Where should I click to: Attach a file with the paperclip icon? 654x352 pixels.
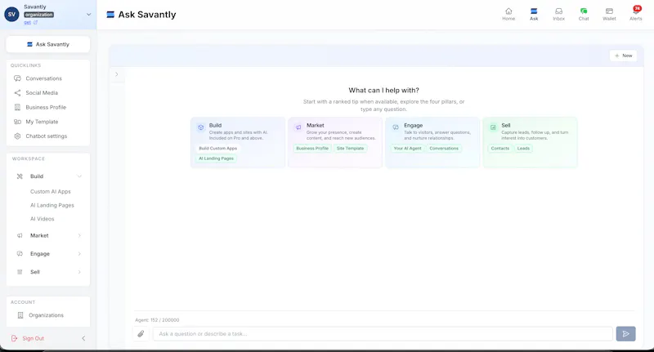point(141,334)
